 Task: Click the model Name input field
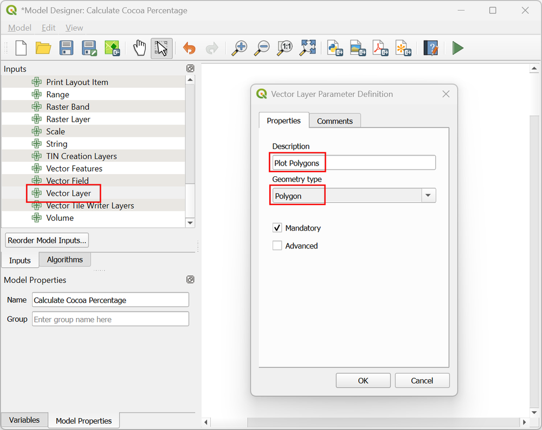point(111,300)
